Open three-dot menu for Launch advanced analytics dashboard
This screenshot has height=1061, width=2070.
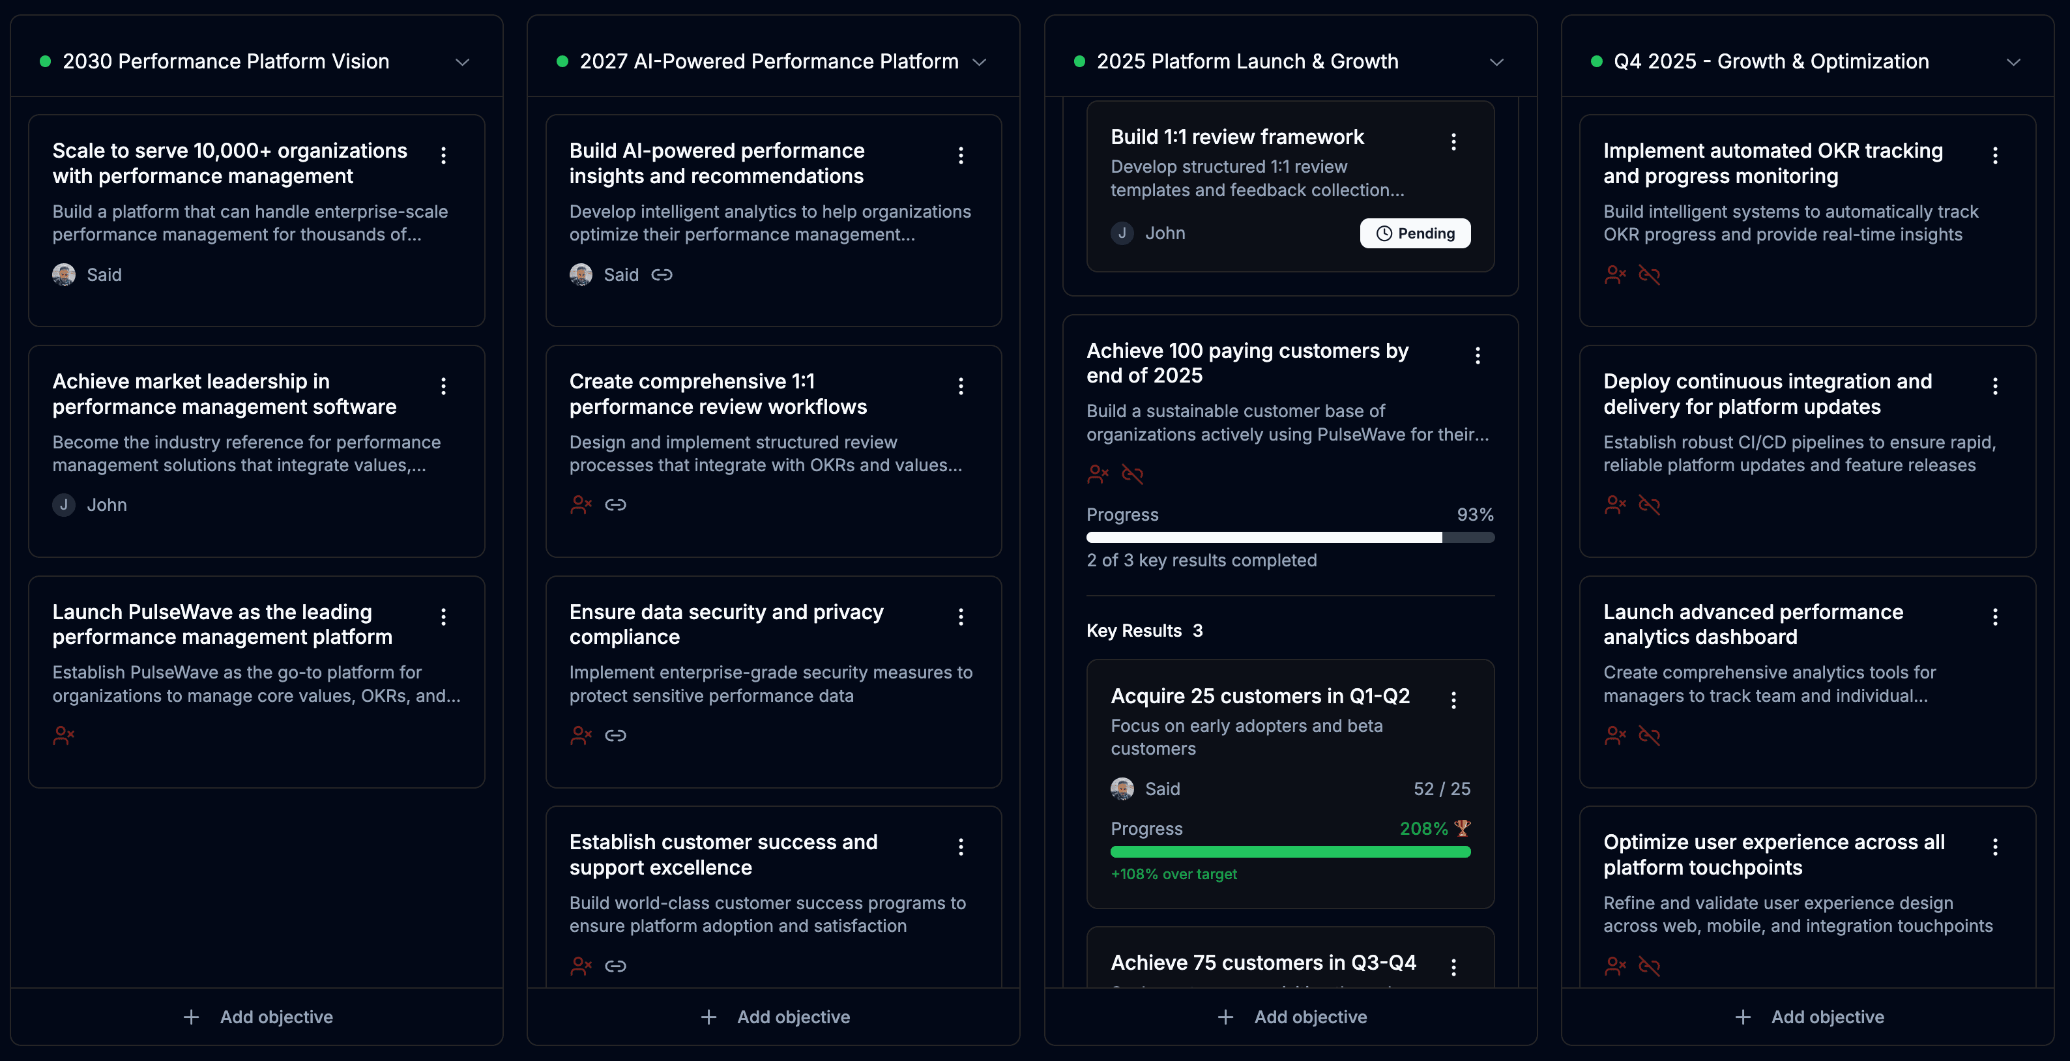[x=1994, y=617]
